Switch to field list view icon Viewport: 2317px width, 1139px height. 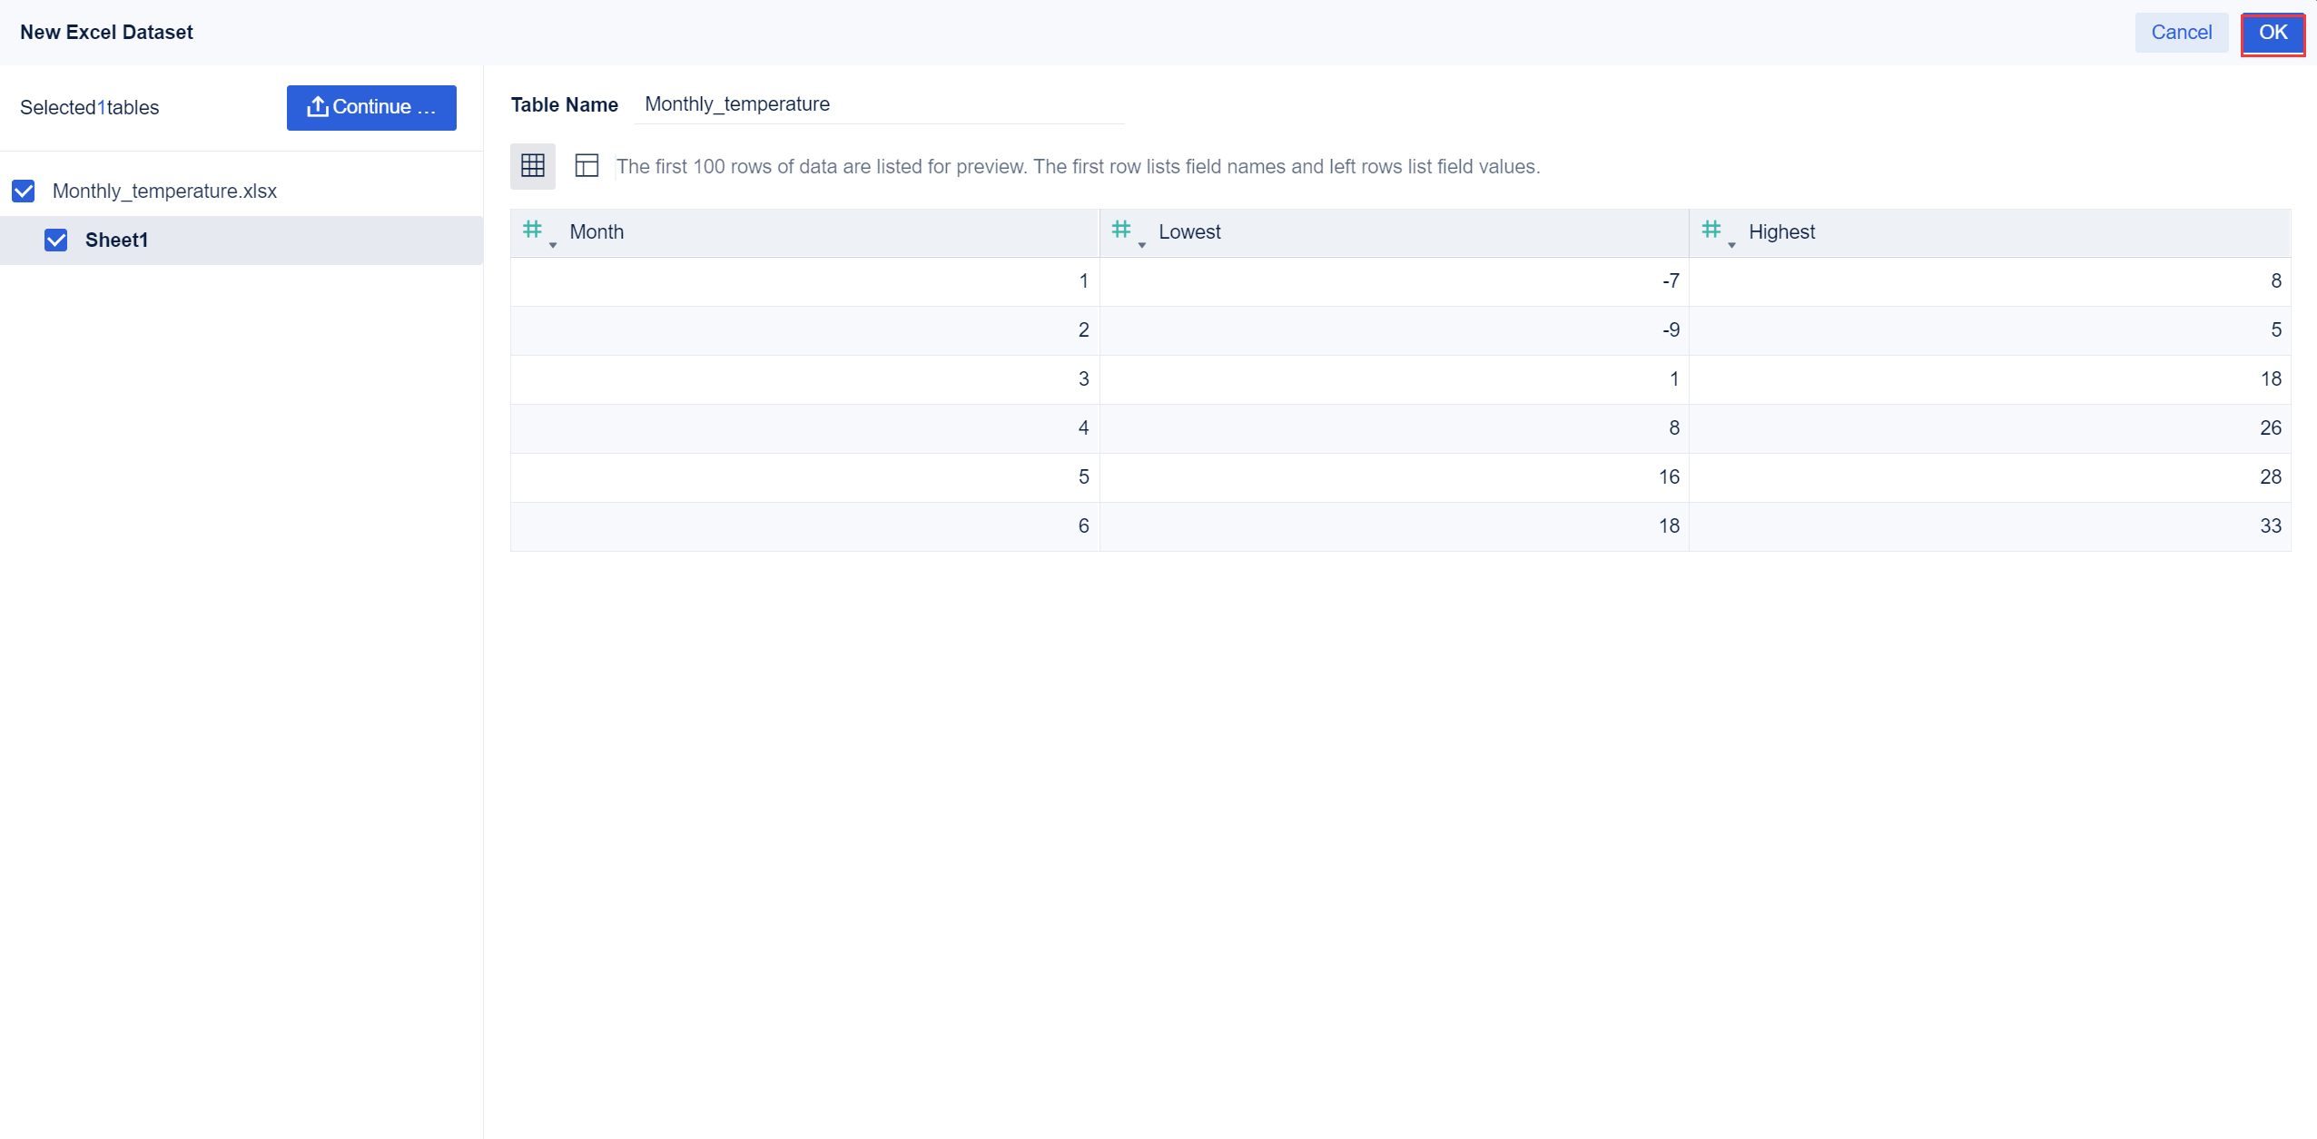[587, 166]
